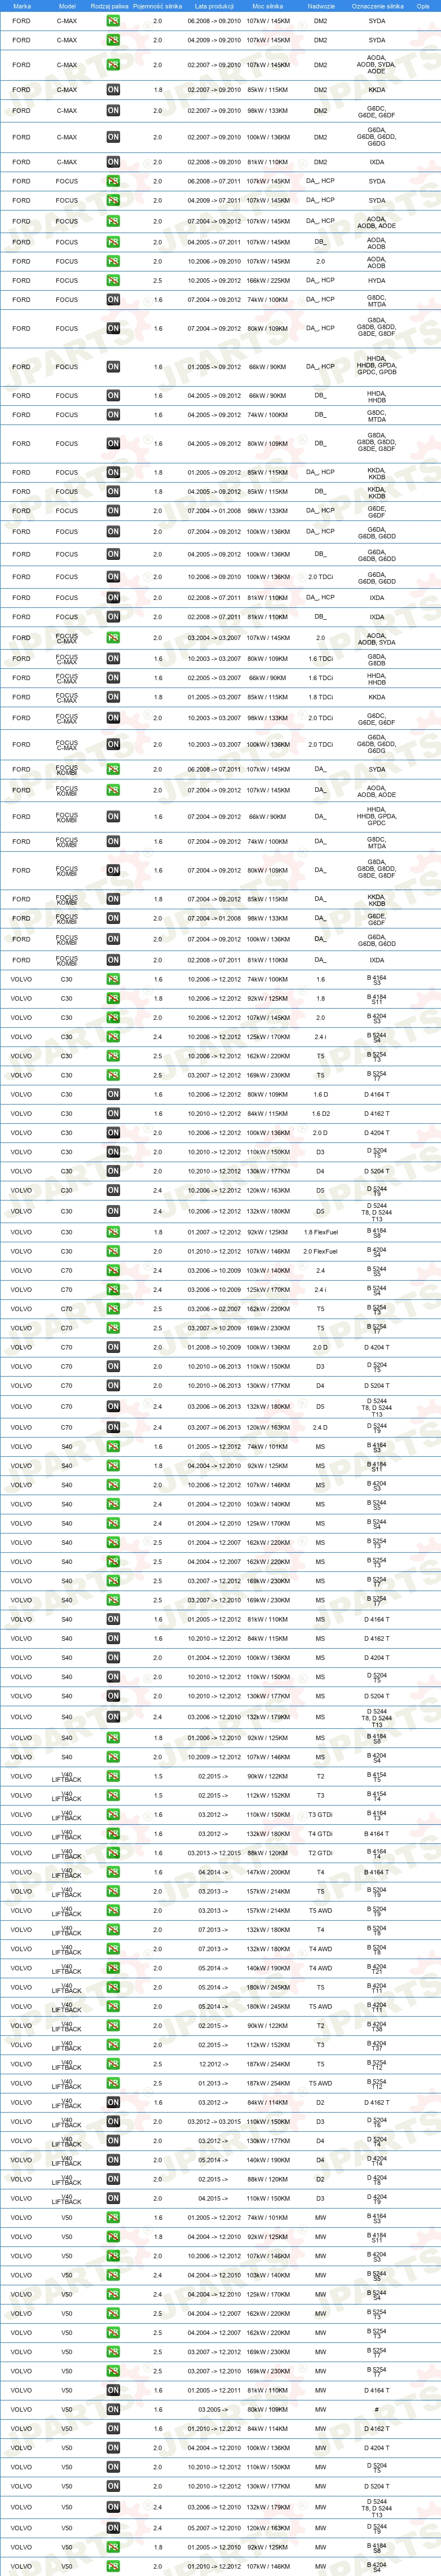Select the HHDA, HHDB, GPDA, GPDC, GPDB cell
Image resolution: width=441 pixels, height=2576 pixels.
pos(377,367)
